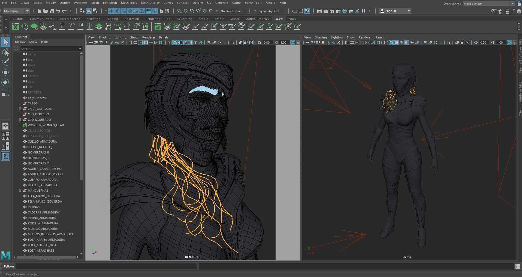This screenshot has height=277, width=522.
Task: Expand the MANCUERNAS node
Action: 20,191
